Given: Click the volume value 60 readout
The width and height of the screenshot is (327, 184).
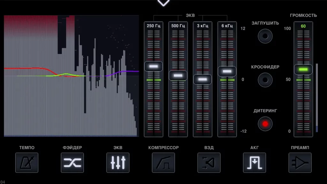Looking at the screenshot, I should (303, 26).
